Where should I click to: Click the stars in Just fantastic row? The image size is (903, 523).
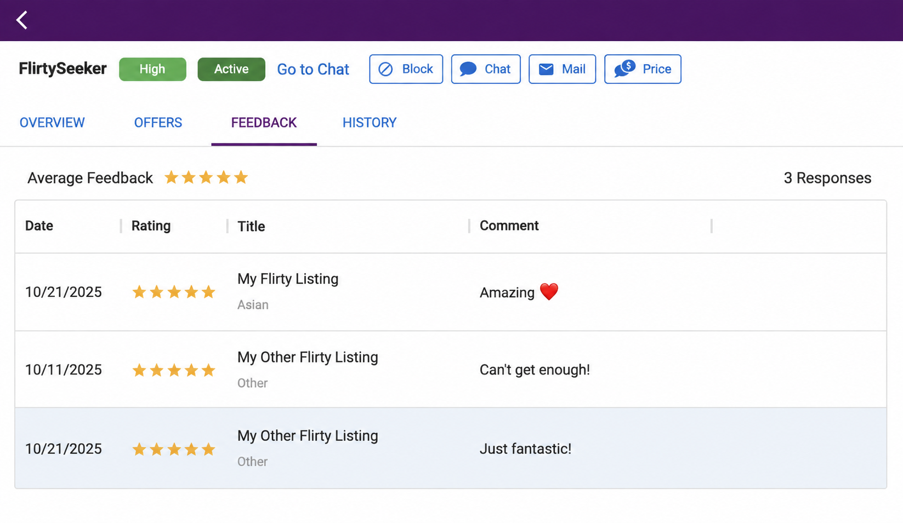click(174, 449)
